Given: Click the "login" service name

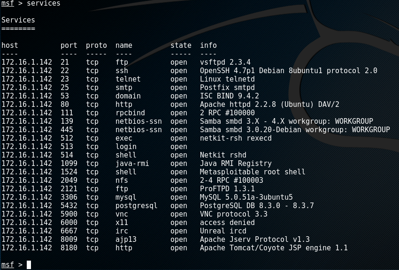Looking at the screenshot, I should point(126,147).
